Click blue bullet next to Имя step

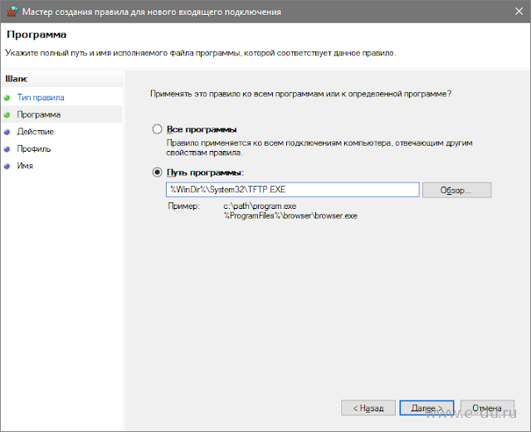(7, 166)
